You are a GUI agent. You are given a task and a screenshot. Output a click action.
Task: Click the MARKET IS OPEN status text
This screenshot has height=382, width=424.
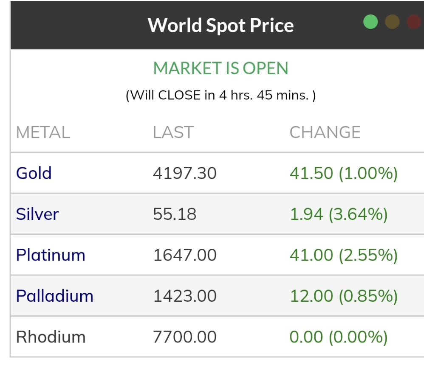220,68
